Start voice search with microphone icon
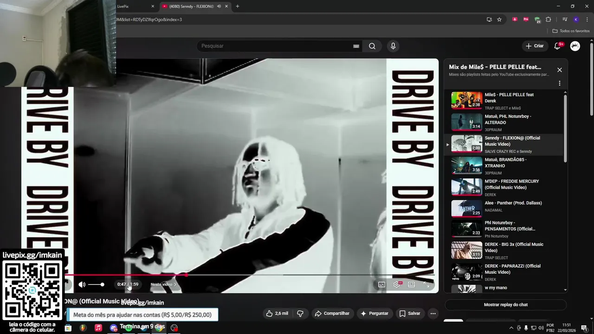 tap(393, 46)
